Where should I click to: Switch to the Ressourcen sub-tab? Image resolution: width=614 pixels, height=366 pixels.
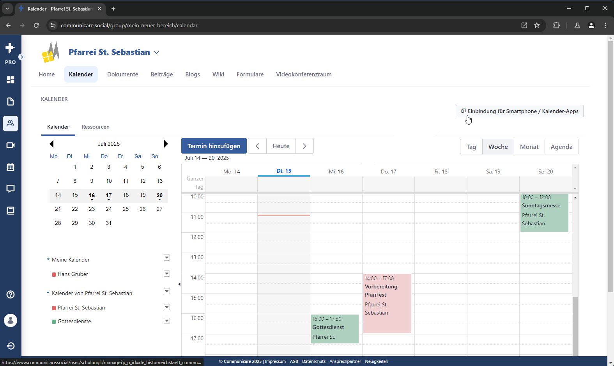[96, 127]
